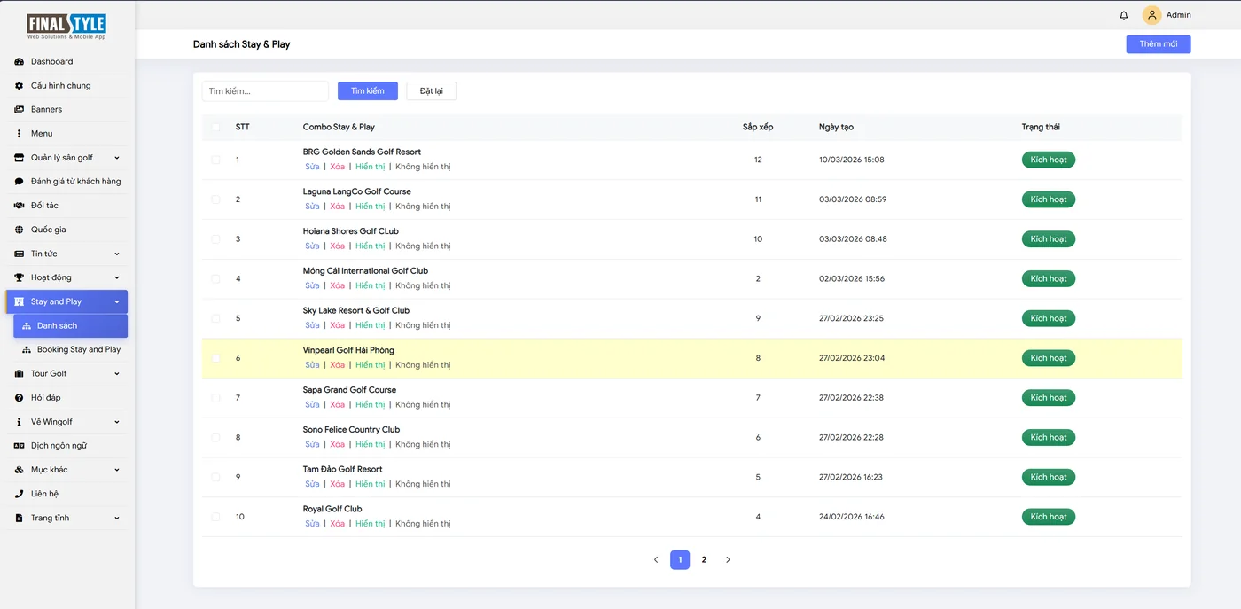
Task: Click the Trang tĩnh file icon
Action: click(20, 518)
